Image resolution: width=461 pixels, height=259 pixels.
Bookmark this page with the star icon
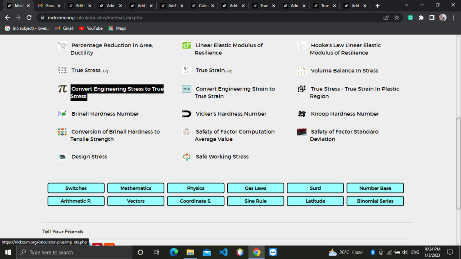(397, 18)
